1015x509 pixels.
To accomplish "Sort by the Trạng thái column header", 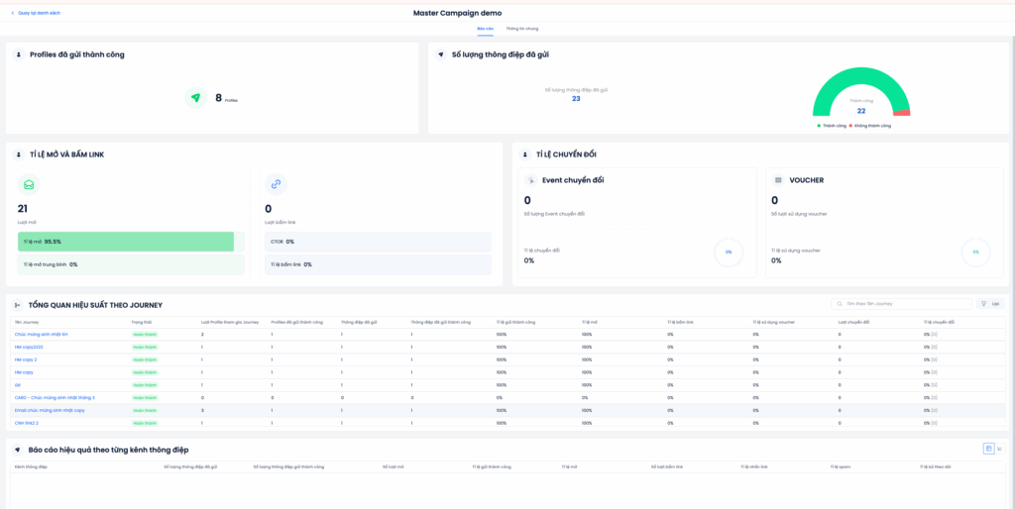I will (x=142, y=322).
